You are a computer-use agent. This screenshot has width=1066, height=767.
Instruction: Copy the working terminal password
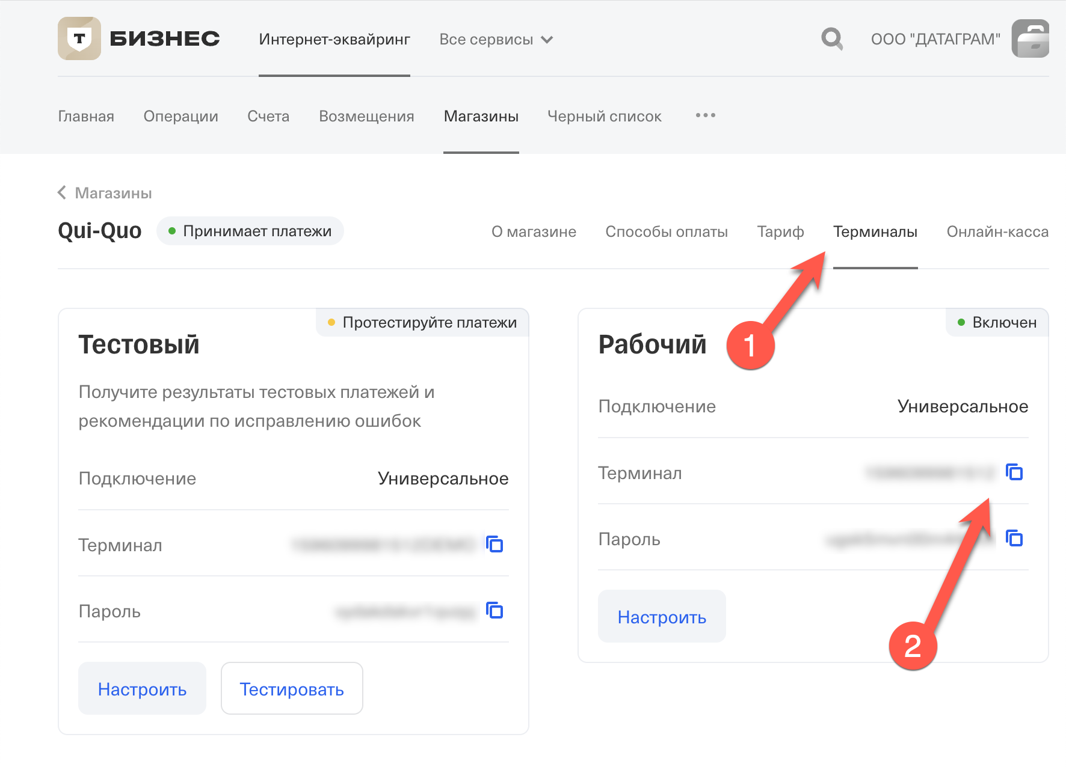[x=1014, y=539]
